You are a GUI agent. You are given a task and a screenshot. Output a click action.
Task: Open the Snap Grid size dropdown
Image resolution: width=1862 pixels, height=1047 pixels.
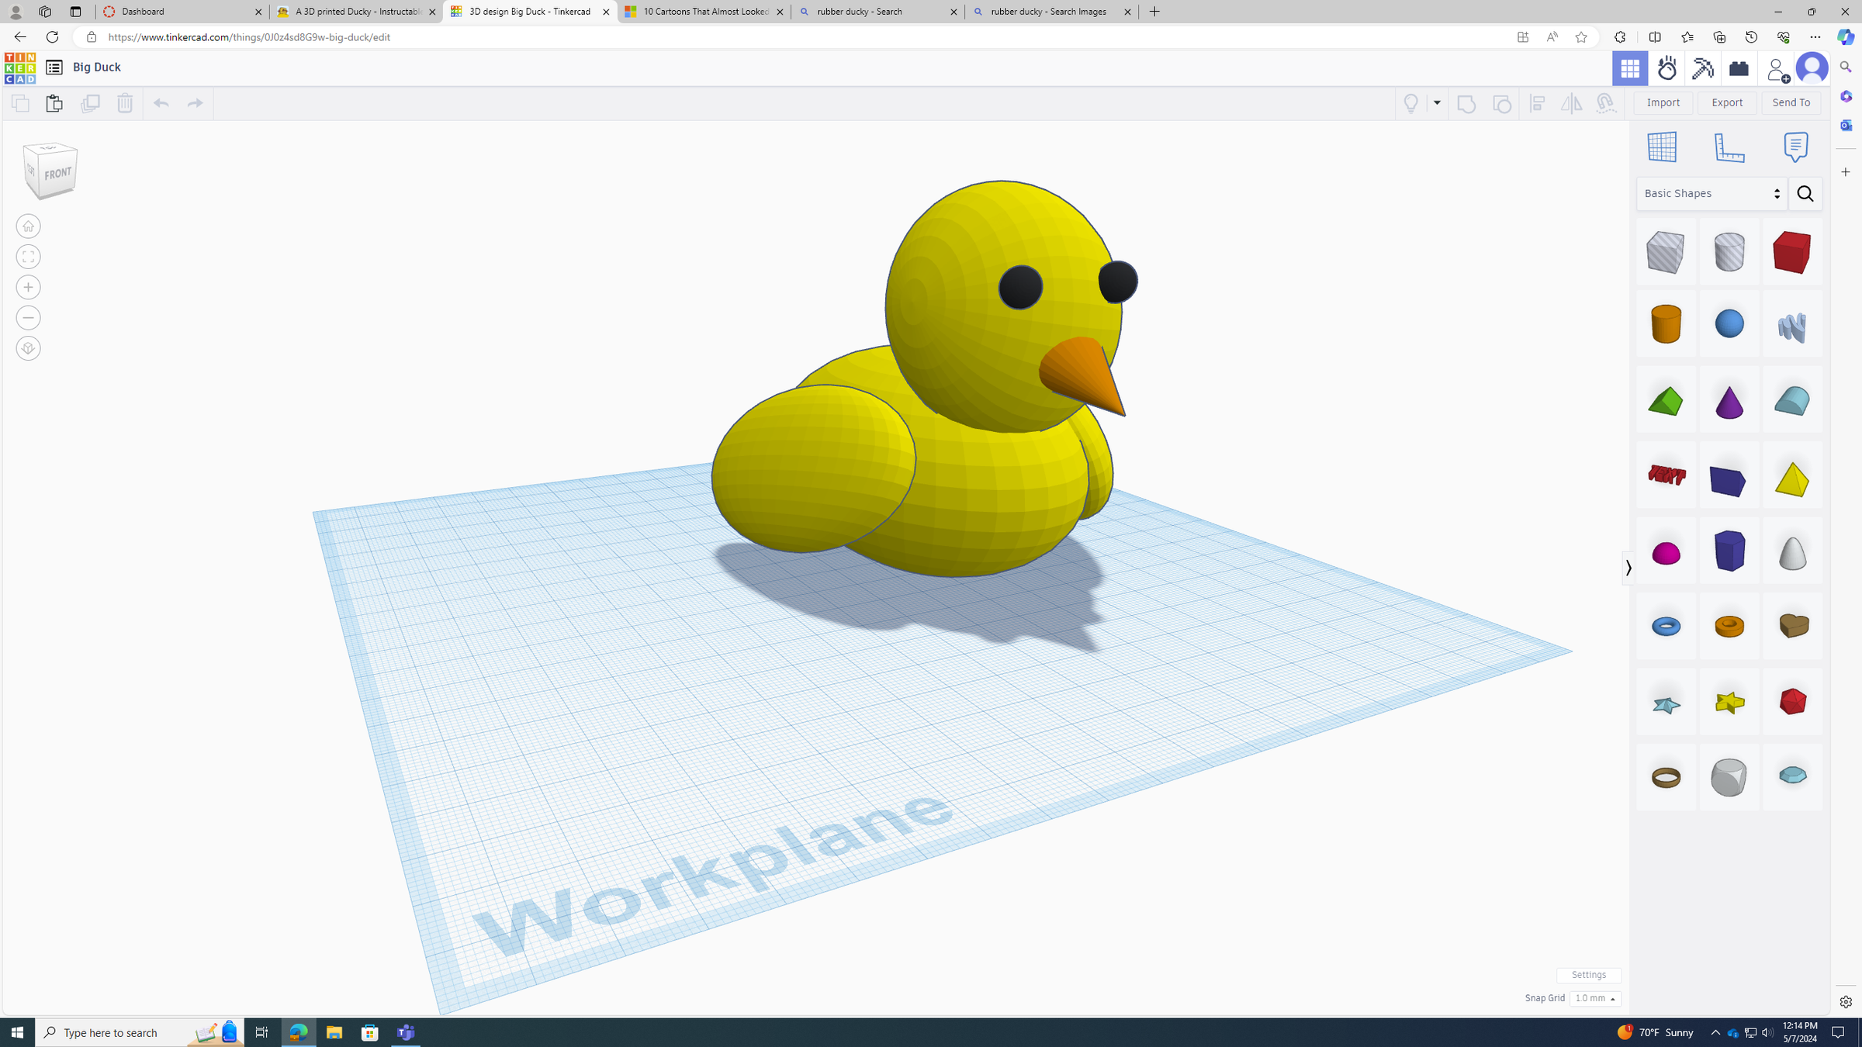(1595, 998)
